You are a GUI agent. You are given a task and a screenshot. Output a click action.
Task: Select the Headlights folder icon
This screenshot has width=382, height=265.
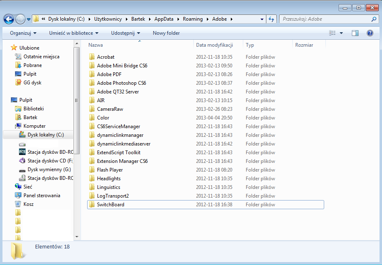(x=92, y=179)
